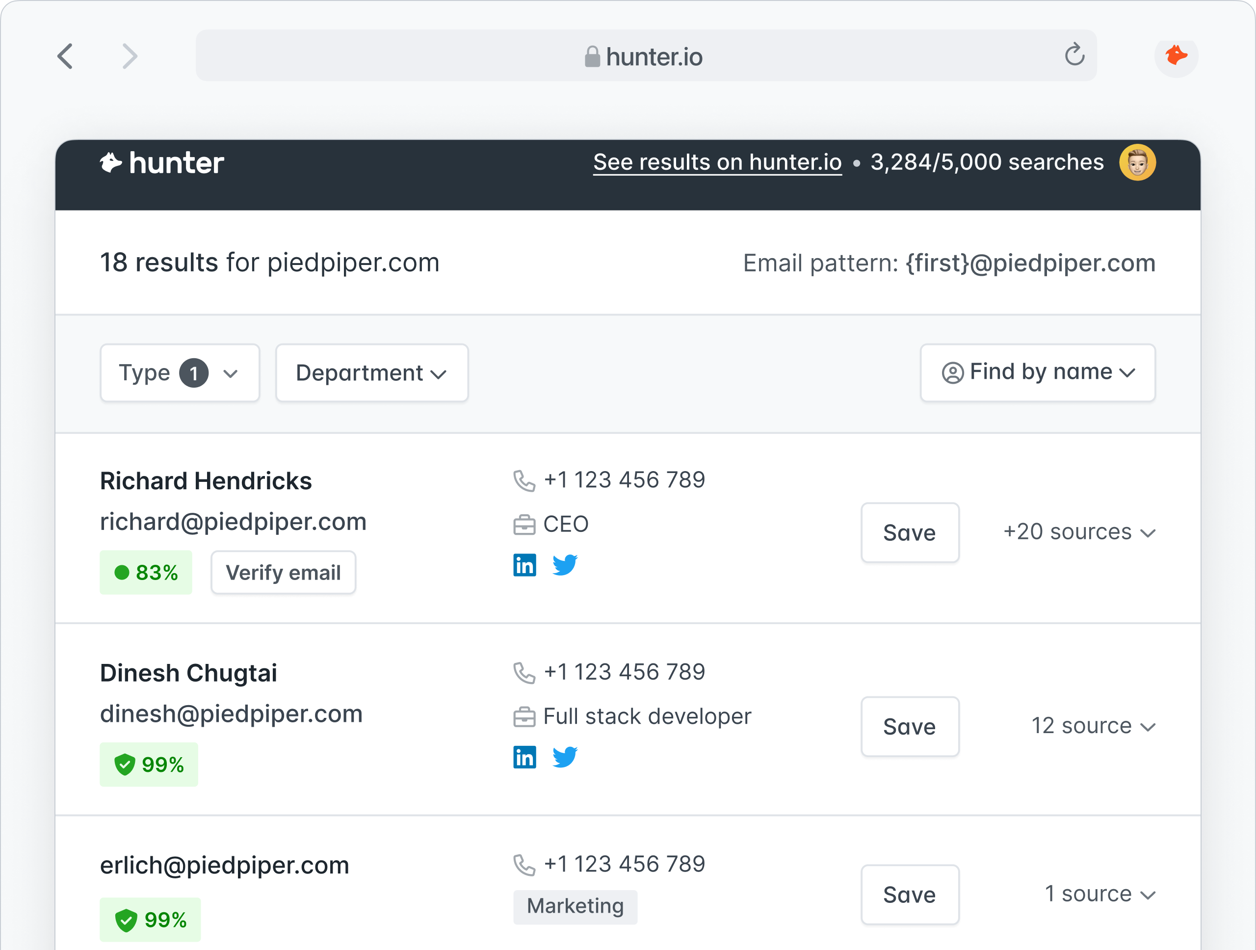1256x950 pixels.
Task: Select the email richard@piedpiper.com
Action: 234,522
